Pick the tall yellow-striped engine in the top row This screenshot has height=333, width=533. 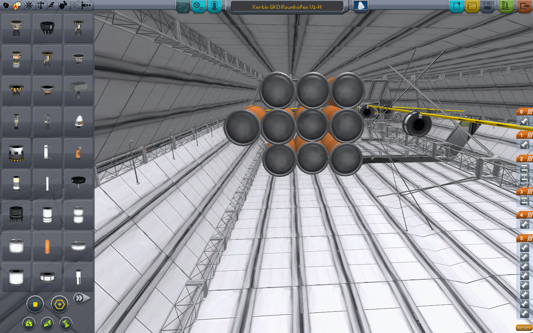(x=78, y=28)
